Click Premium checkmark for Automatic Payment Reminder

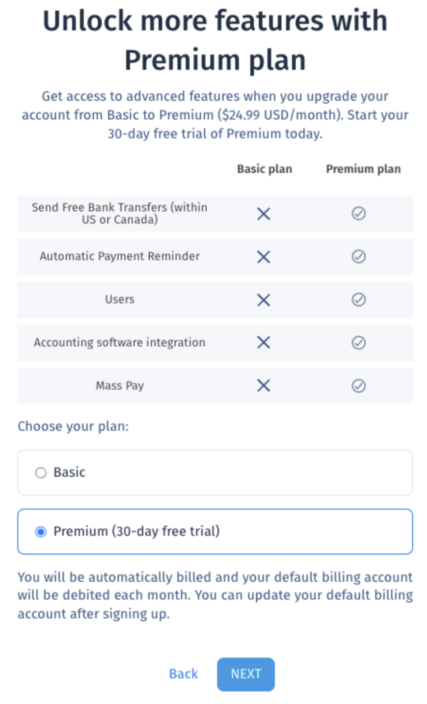(359, 256)
